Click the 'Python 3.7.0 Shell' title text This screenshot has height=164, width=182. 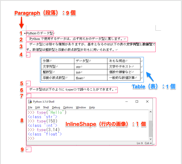44,102
